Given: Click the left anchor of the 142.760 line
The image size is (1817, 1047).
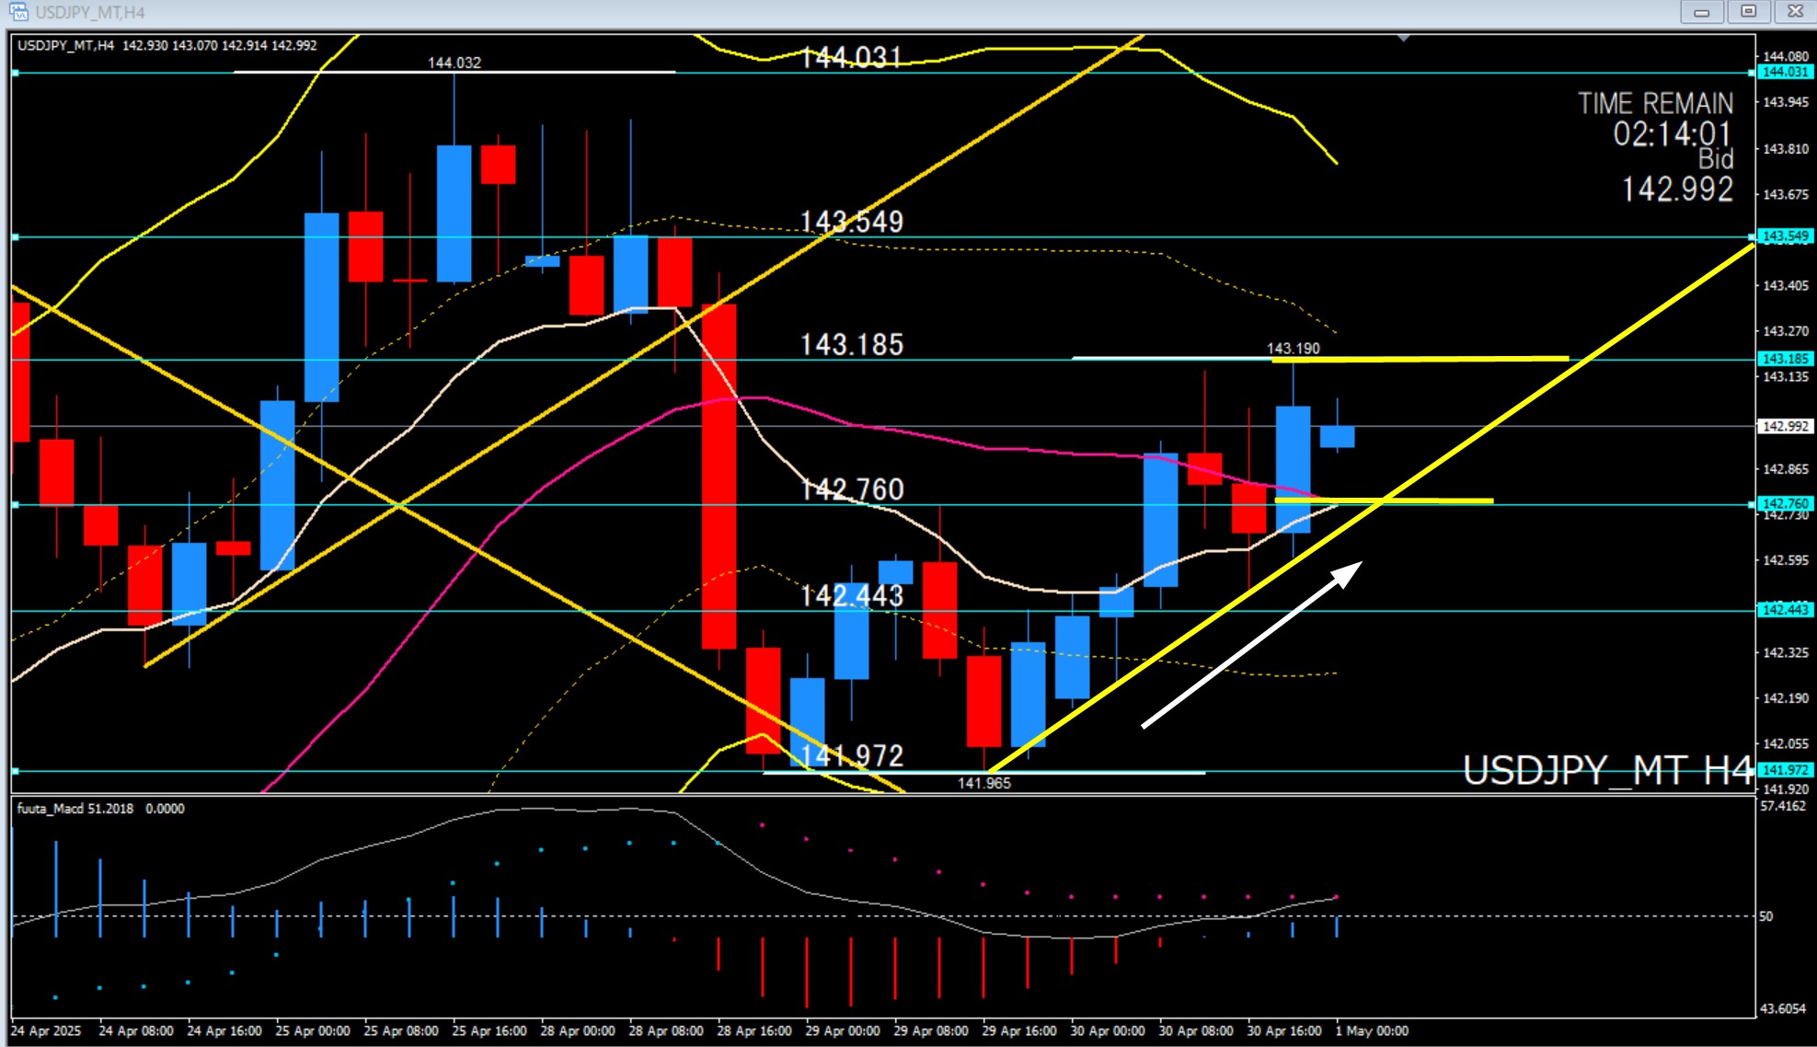Looking at the screenshot, I should pos(16,504).
